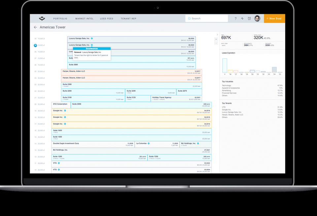Click into the Search field

coord(206,18)
